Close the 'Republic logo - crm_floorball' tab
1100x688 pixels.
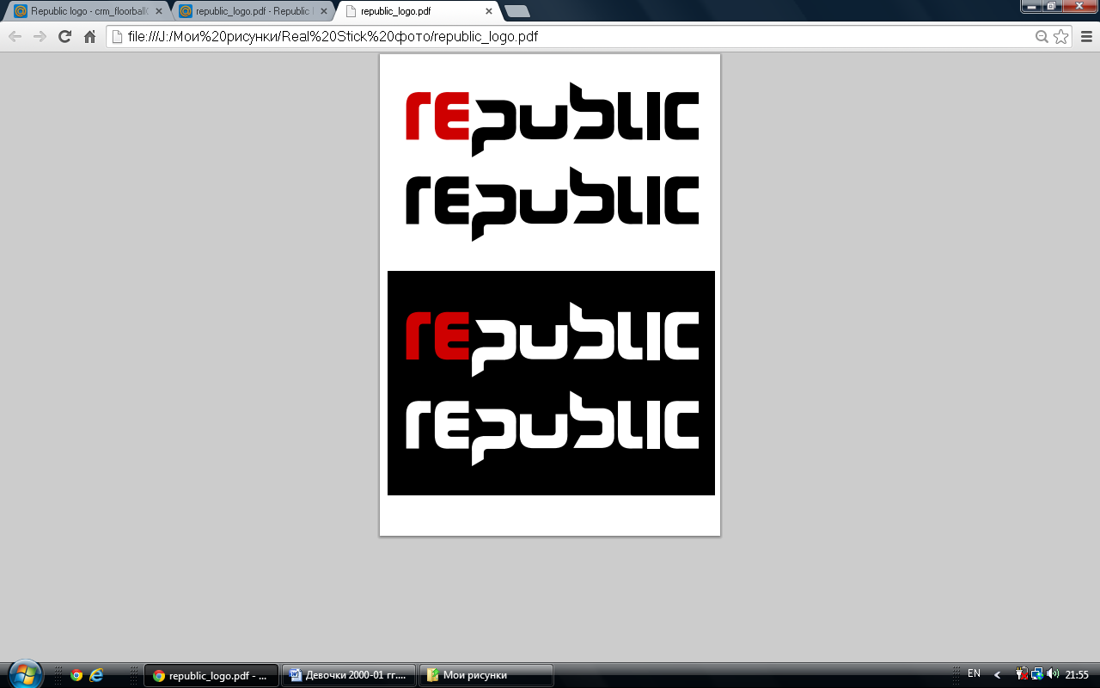coord(159,12)
